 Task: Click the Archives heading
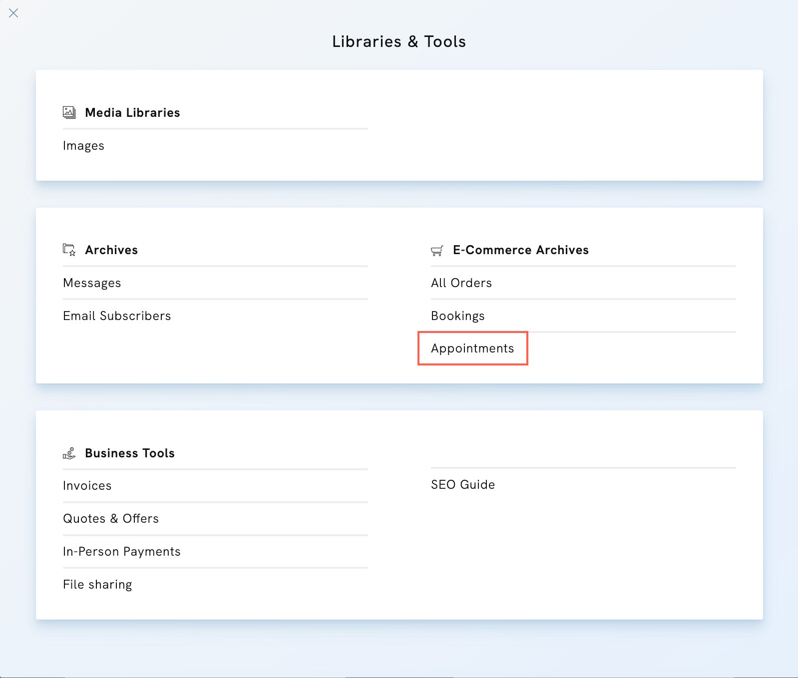pos(111,250)
